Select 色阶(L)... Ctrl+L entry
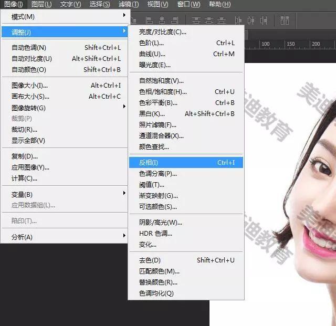Viewport: 336px width, 326px height. tap(186, 43)
